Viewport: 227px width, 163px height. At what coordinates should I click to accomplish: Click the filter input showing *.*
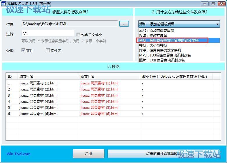point(48,33)
